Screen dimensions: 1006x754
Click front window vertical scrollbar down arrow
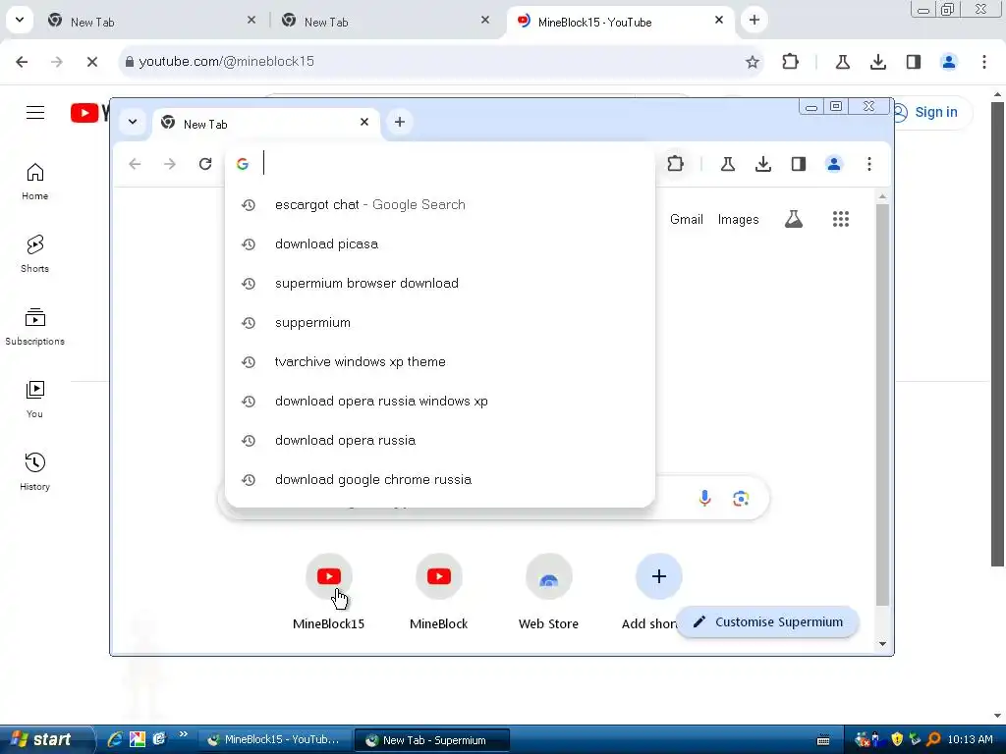coord(882,644)
